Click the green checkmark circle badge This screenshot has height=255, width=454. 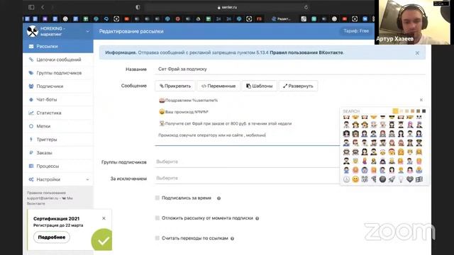tap(102, 239)
